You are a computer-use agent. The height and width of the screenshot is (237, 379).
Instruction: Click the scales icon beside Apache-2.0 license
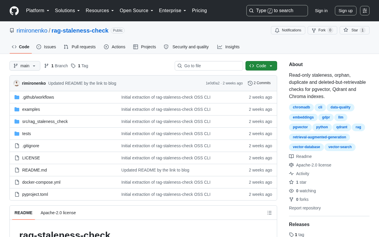pyautogui.click(x=291, y=165)
